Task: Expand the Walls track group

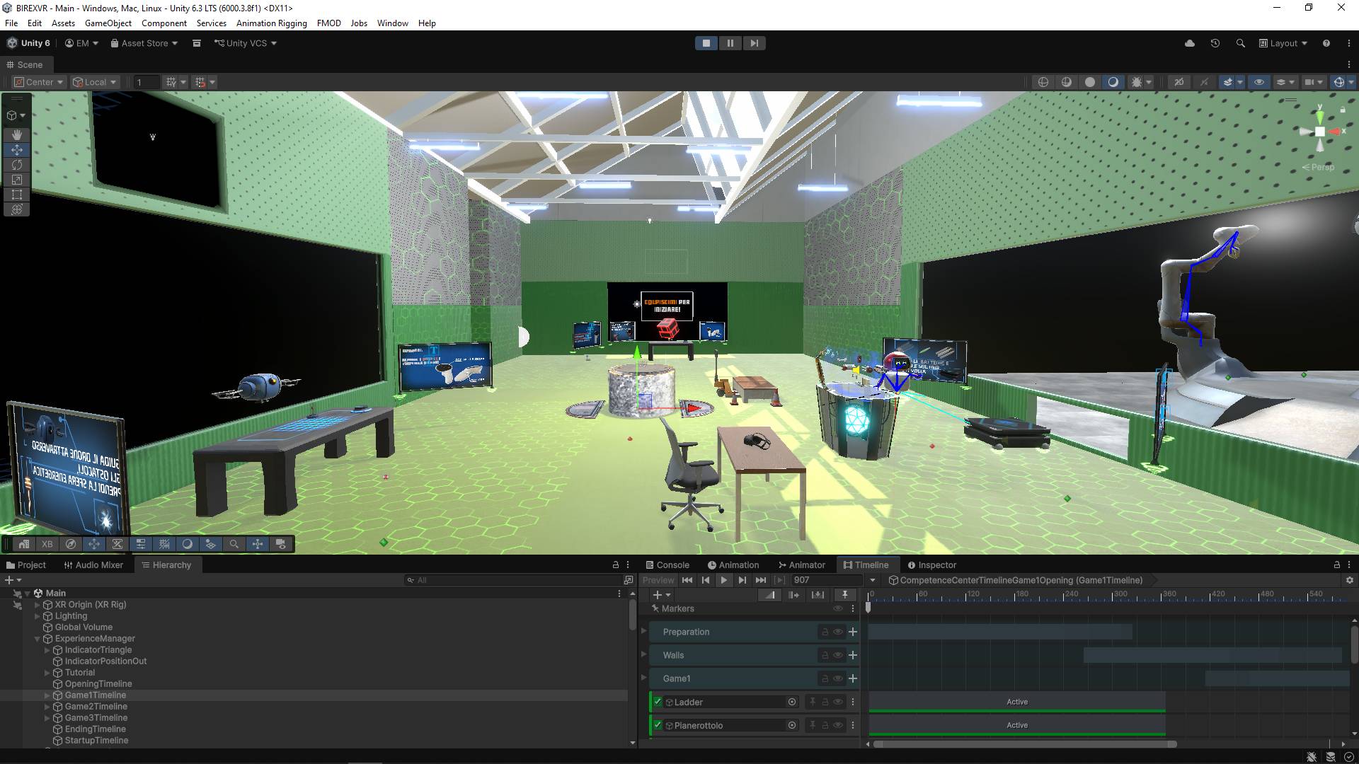Action: 644,655
